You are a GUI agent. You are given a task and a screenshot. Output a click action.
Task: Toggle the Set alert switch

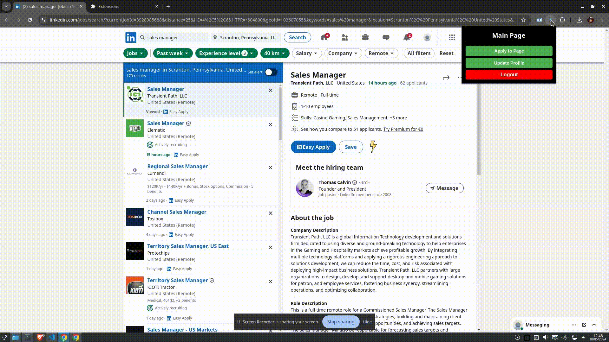[x=271, y=72]
